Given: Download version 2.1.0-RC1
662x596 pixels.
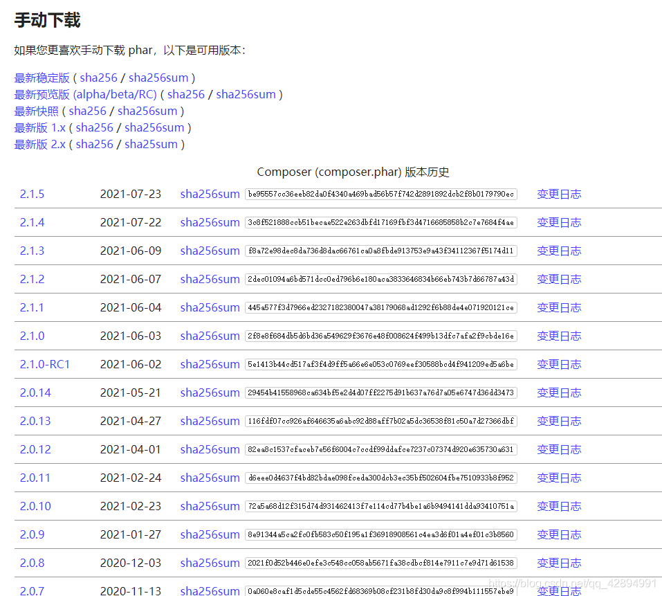Looking at the screenshot, I should 45,364.
